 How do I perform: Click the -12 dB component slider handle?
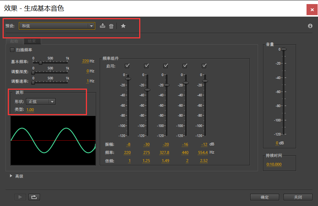[x=205, y=81]
